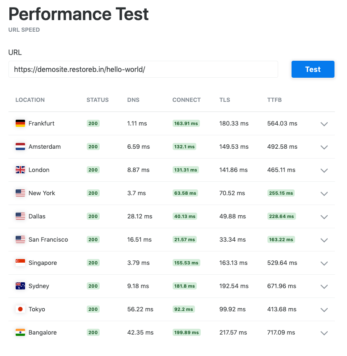Open the Sydney row chevron
The width and height of the screenshot is (347, 356).
(325, 286)
